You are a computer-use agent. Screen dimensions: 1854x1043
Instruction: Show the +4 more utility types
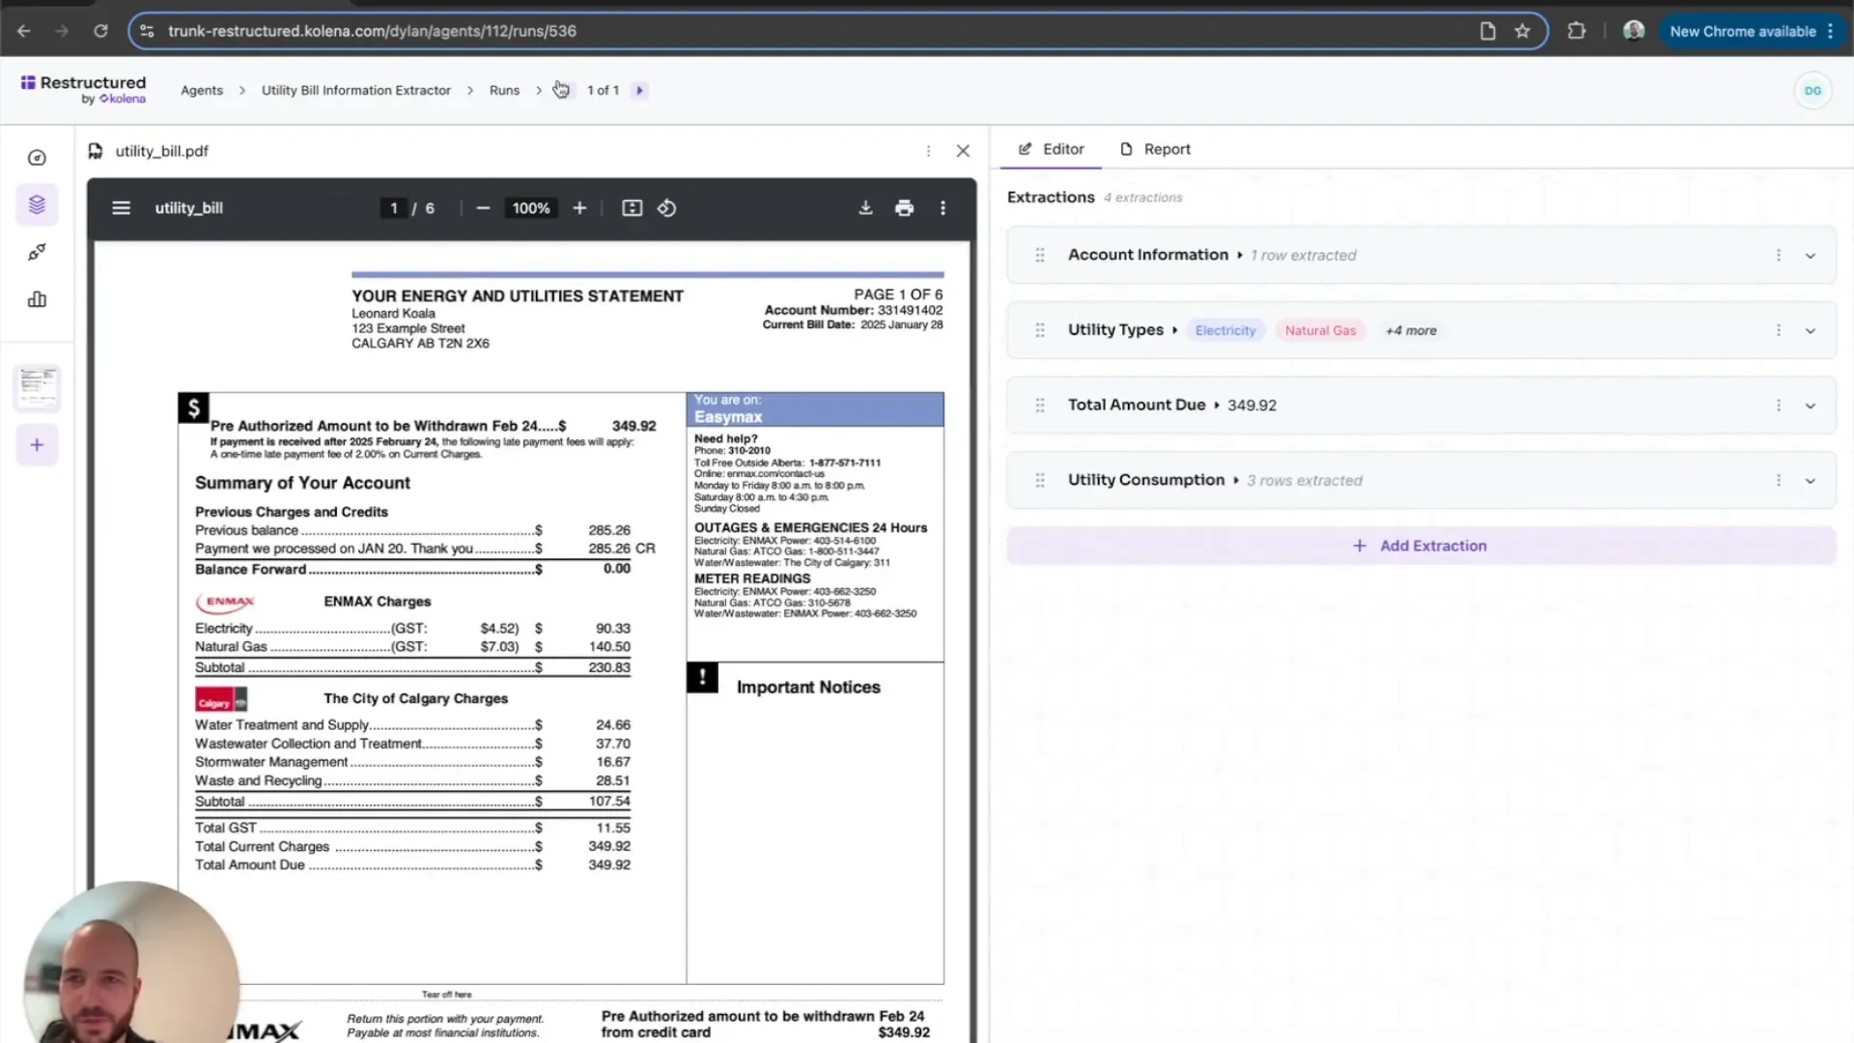pyautogui.click(x=1411, y=329)
